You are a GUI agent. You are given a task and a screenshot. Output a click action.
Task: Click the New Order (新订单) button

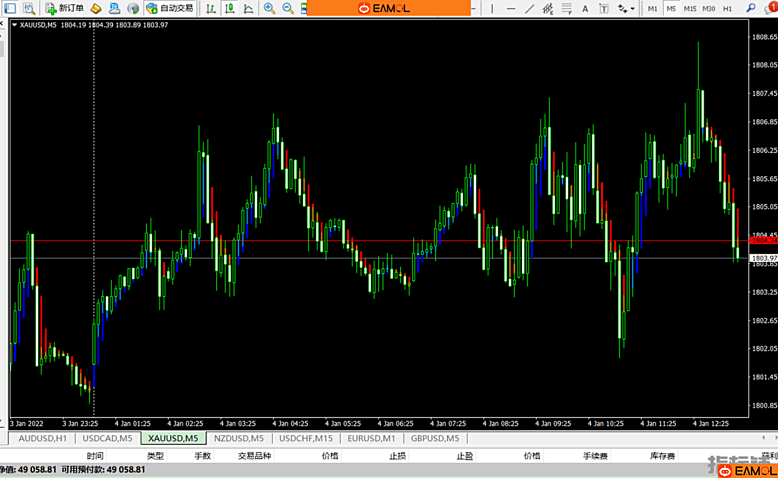pos(65,8)
